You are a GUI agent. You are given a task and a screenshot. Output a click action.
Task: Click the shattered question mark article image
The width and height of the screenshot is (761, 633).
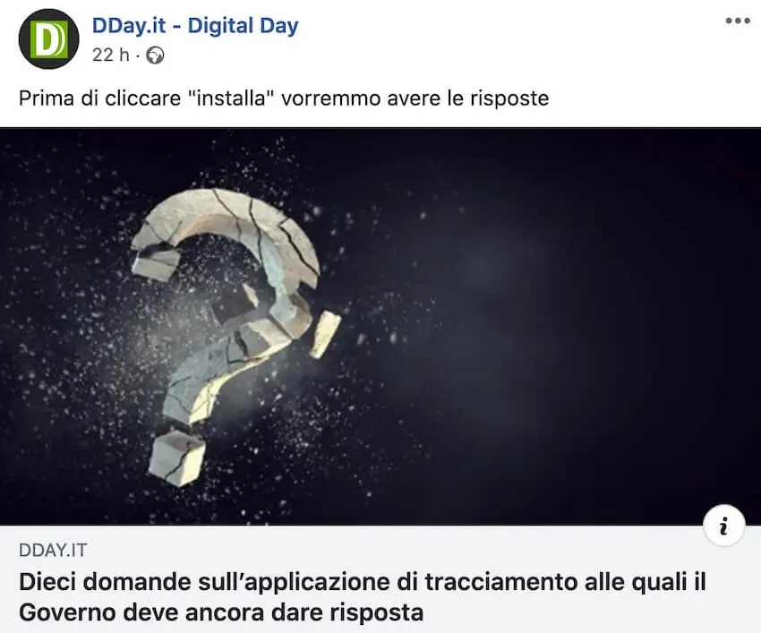tap(380, 326)
